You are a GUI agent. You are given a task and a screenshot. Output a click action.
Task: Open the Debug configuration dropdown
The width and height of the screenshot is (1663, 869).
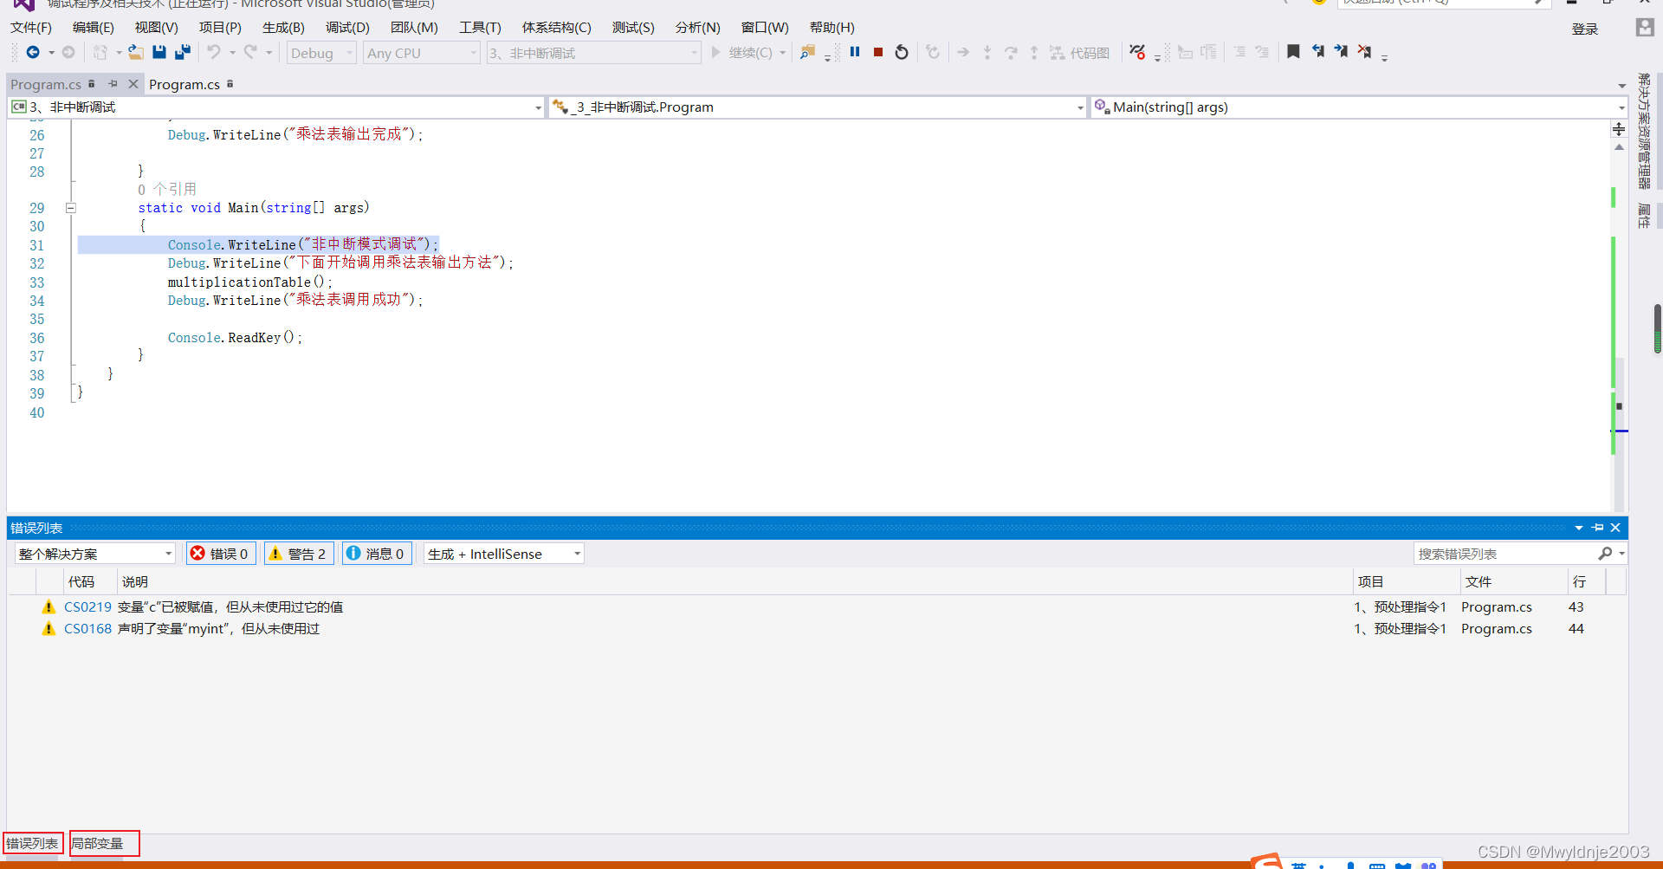click(x=321, y=53)
